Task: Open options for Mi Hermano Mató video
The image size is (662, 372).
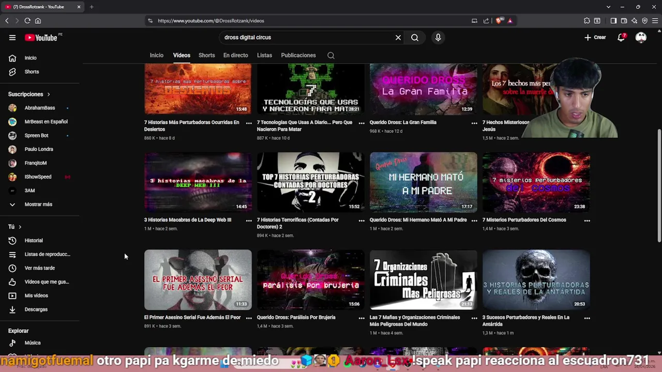Action: tap(474, 221)
